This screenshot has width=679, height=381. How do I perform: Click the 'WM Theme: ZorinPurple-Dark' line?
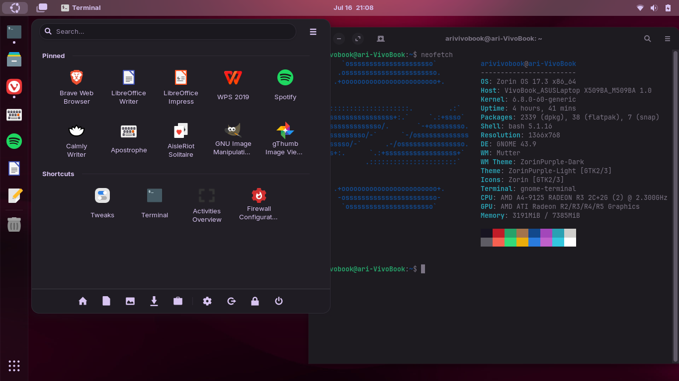click(x=532, y=162)
